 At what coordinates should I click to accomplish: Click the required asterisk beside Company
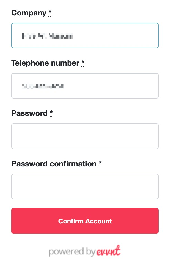[x=50, y=13]
